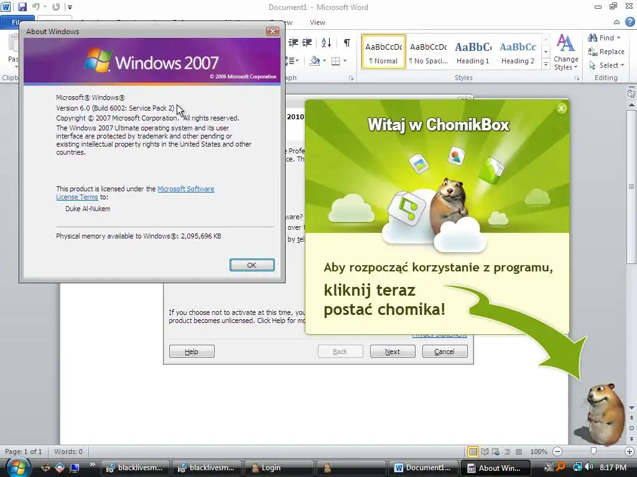637x477 pixels.
Task: Click the Next Page double-arrow below scrollbar
Action: point(631,439)
